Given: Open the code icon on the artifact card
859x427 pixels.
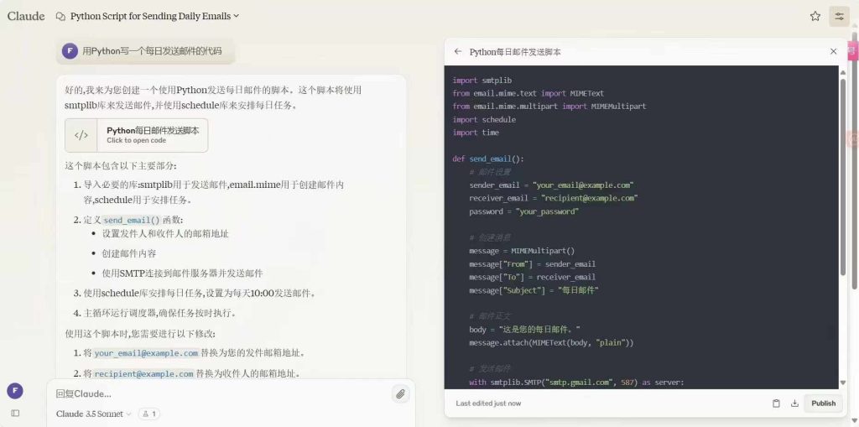Looking at the screenshot, I should [x=81, y=135].
